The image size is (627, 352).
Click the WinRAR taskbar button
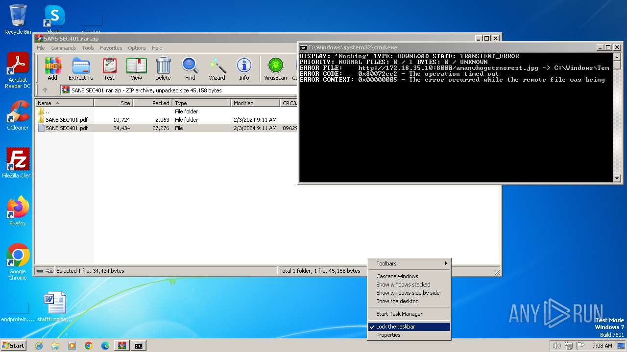click(x=122, y=346)
